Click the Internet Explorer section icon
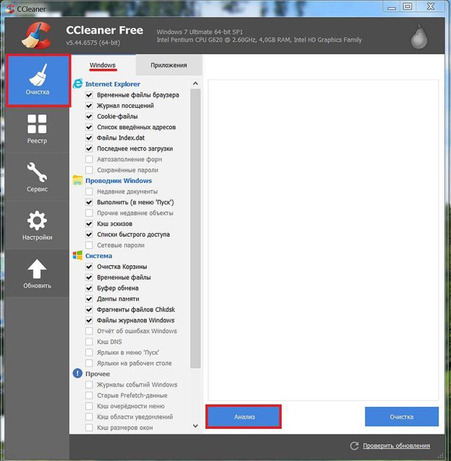 pos(77,84)
